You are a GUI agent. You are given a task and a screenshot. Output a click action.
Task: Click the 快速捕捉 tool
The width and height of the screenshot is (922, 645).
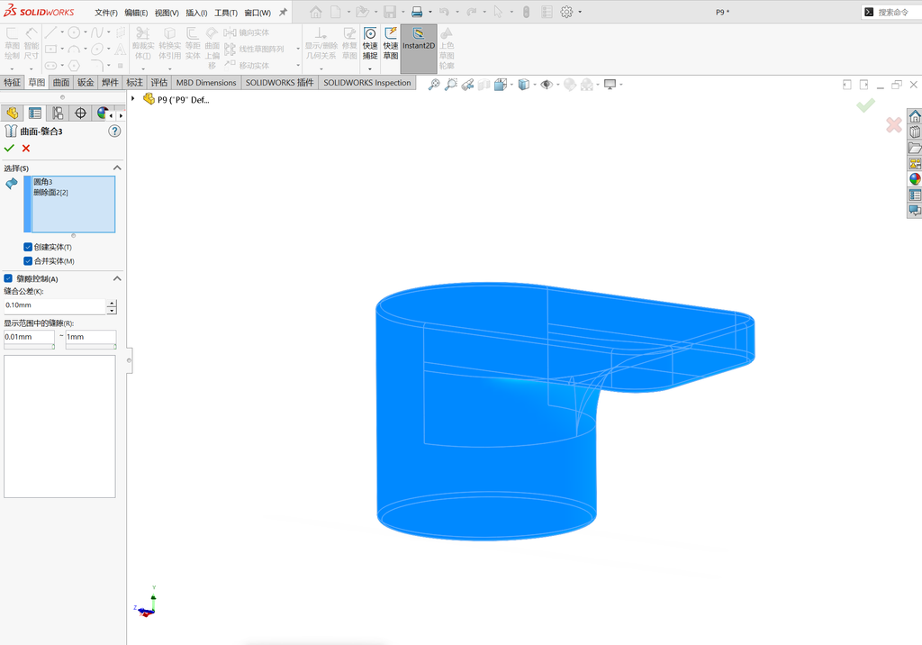pyautogui.click(x=370, y=43)
